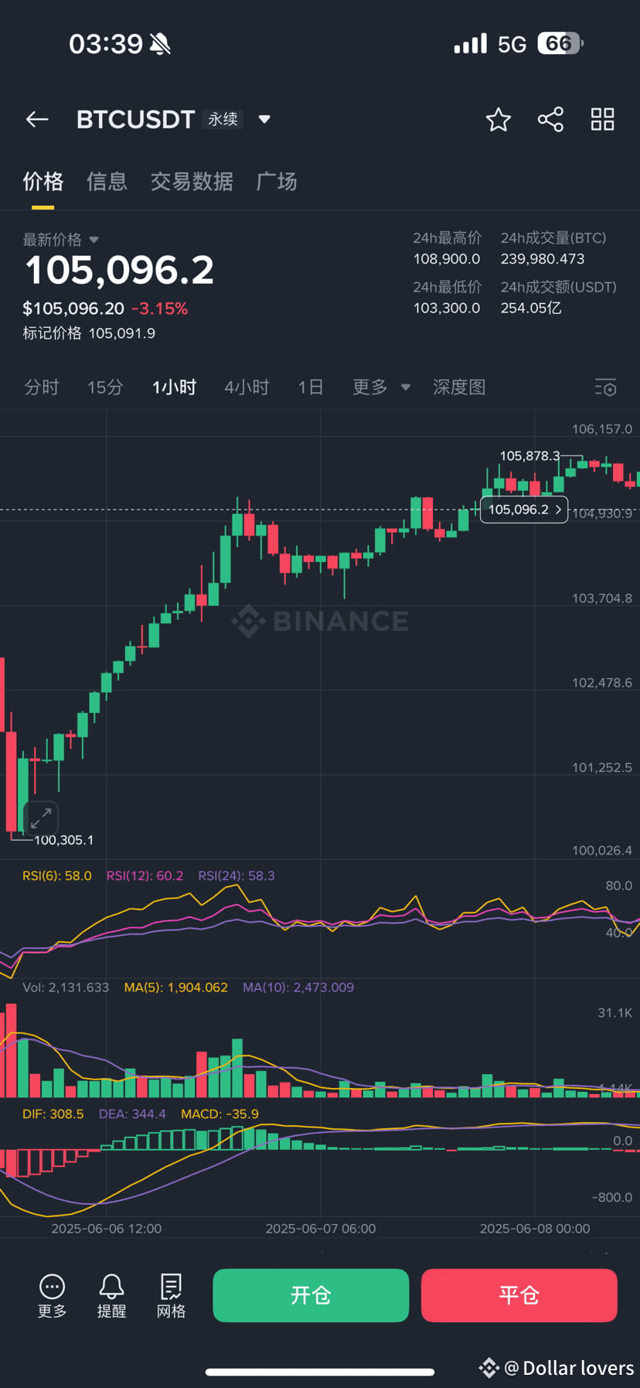Tap the 24h成交量 value 239,980.473
The height and width of the screenshot is (1388, 640).
[543, 259]
